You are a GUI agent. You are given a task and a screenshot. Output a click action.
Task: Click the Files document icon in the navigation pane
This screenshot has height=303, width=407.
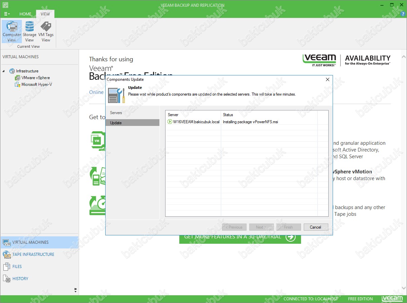(x=7, y=267)
